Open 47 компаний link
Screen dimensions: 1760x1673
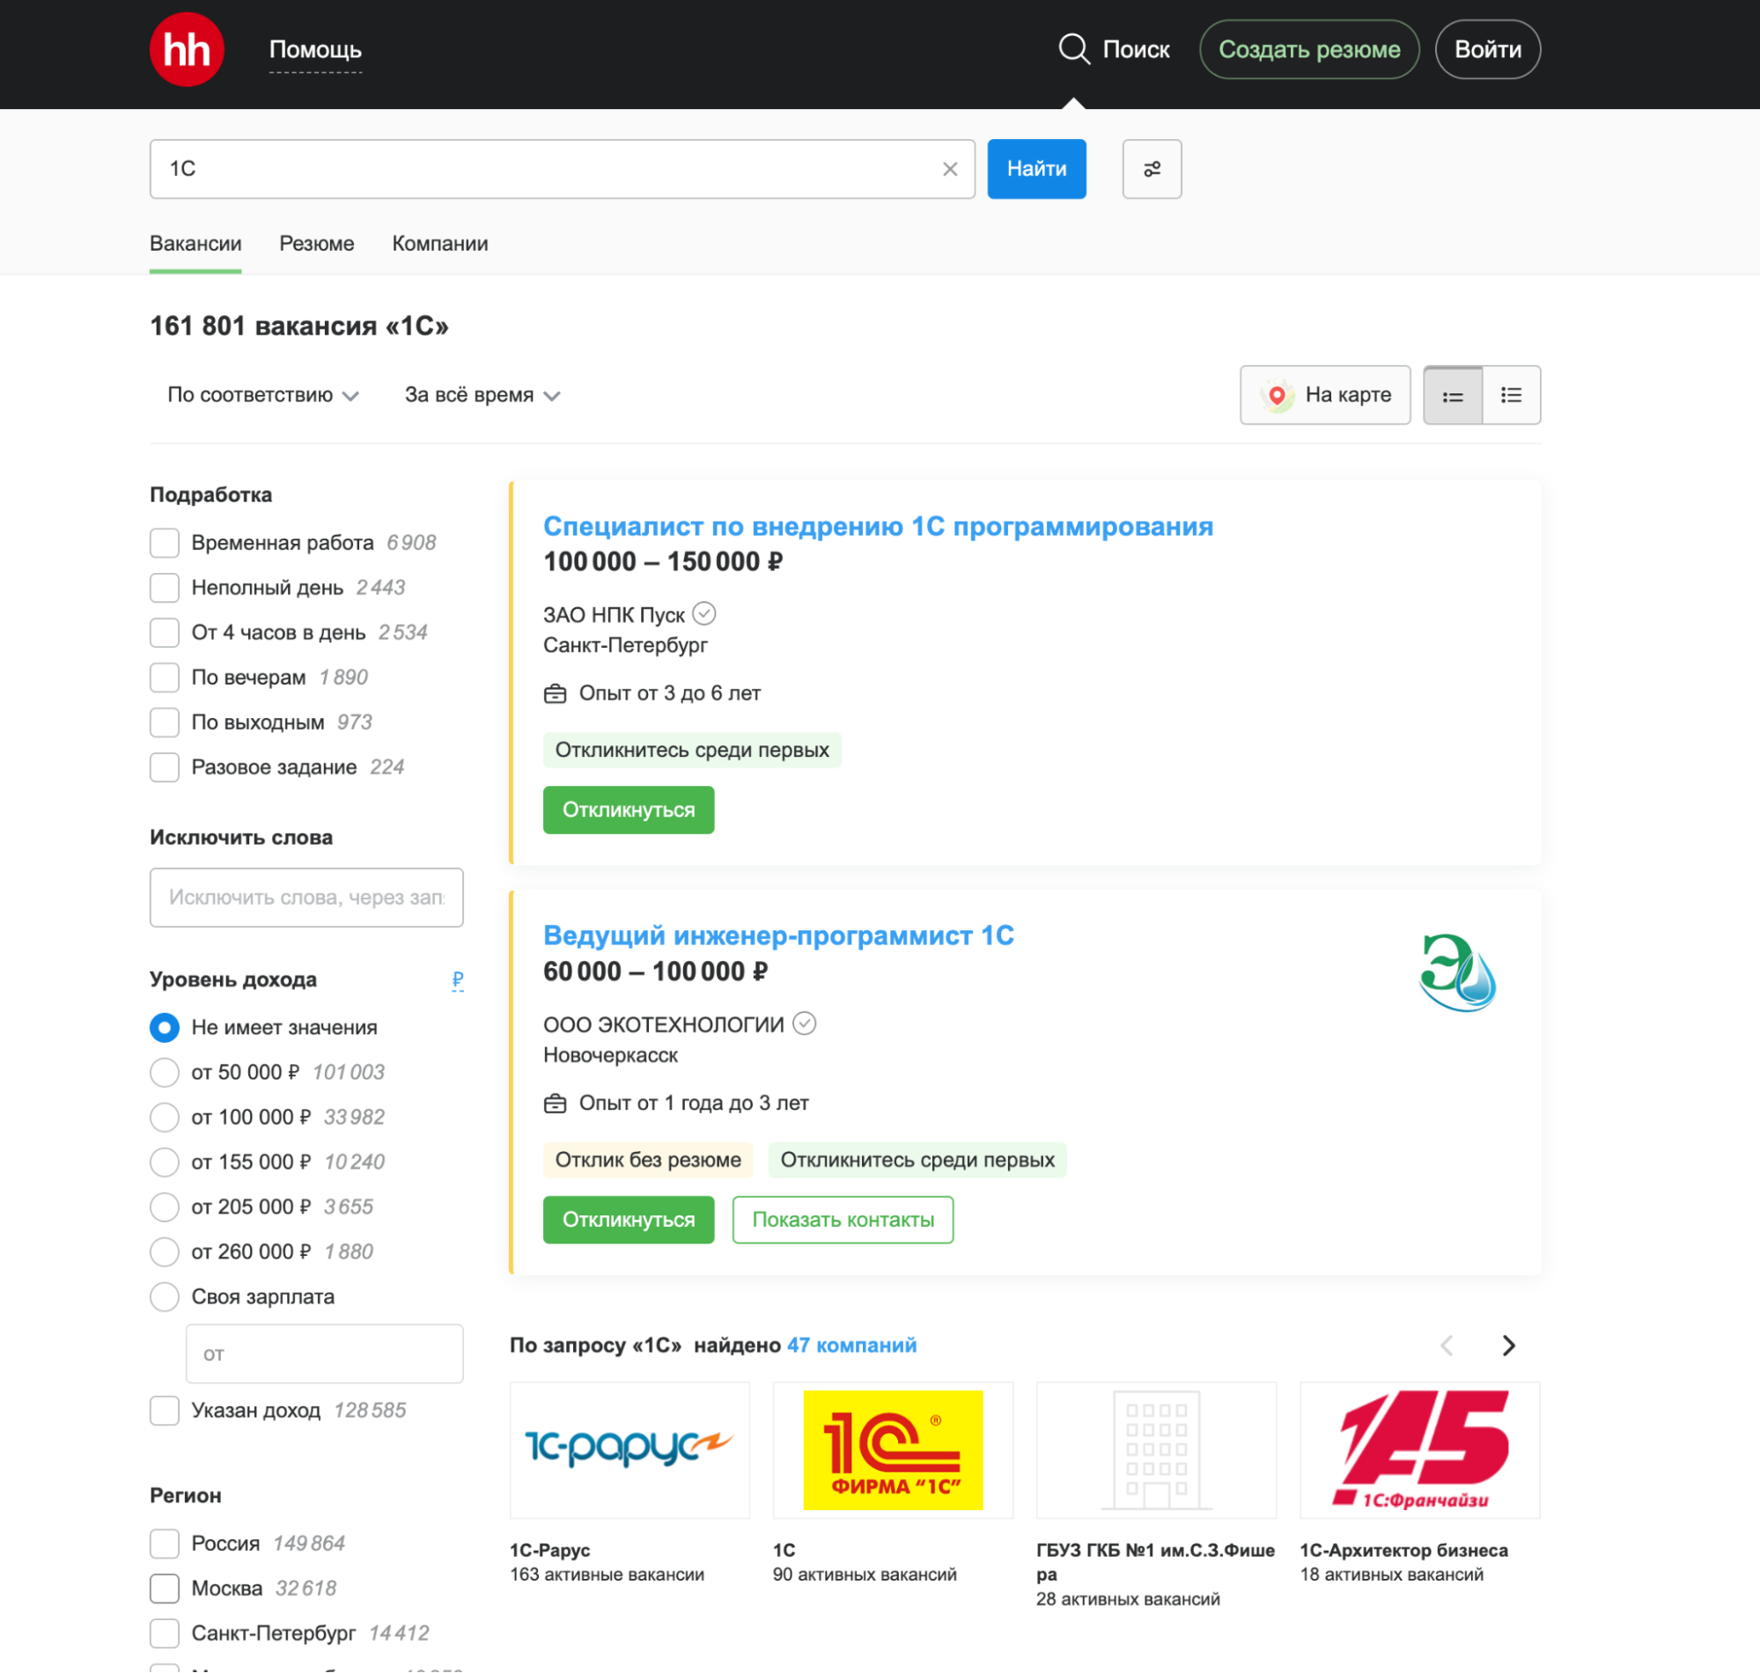point(851,1345)
